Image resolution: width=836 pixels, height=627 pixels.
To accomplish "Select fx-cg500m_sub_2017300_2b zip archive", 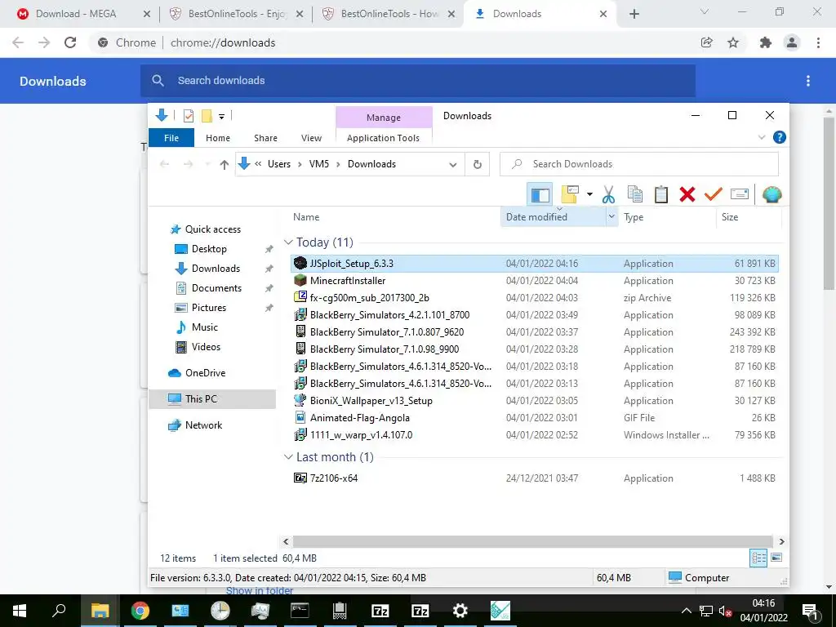I will click(x=534, y=297).
